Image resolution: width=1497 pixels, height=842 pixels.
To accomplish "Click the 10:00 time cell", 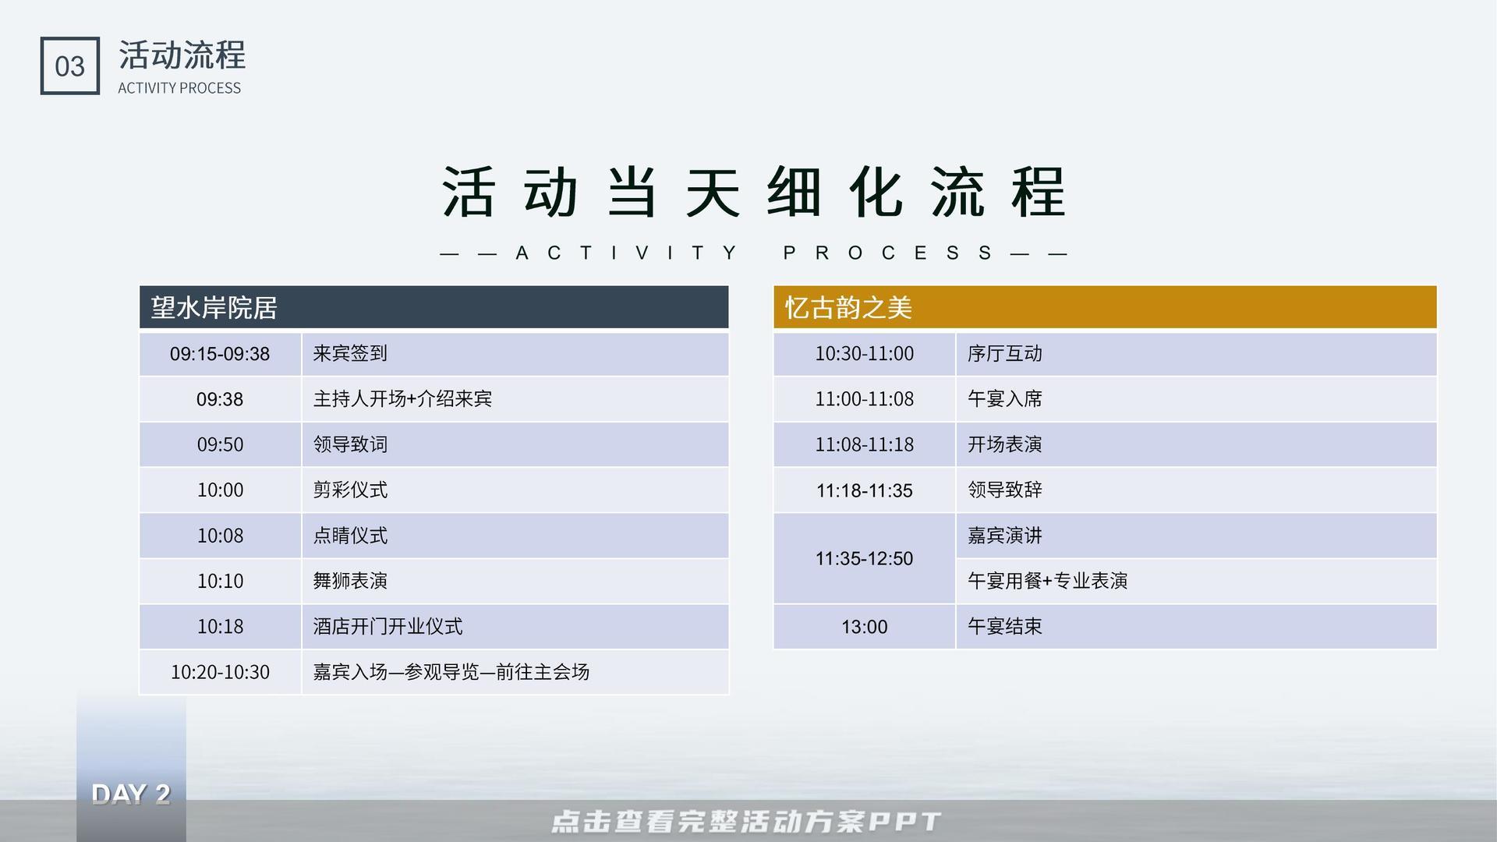I will (x=220, y=490).
